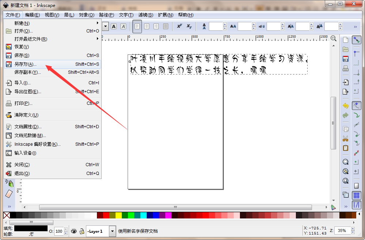Expand the 打开最近文件(R) submenu

[x=31, y=39]
